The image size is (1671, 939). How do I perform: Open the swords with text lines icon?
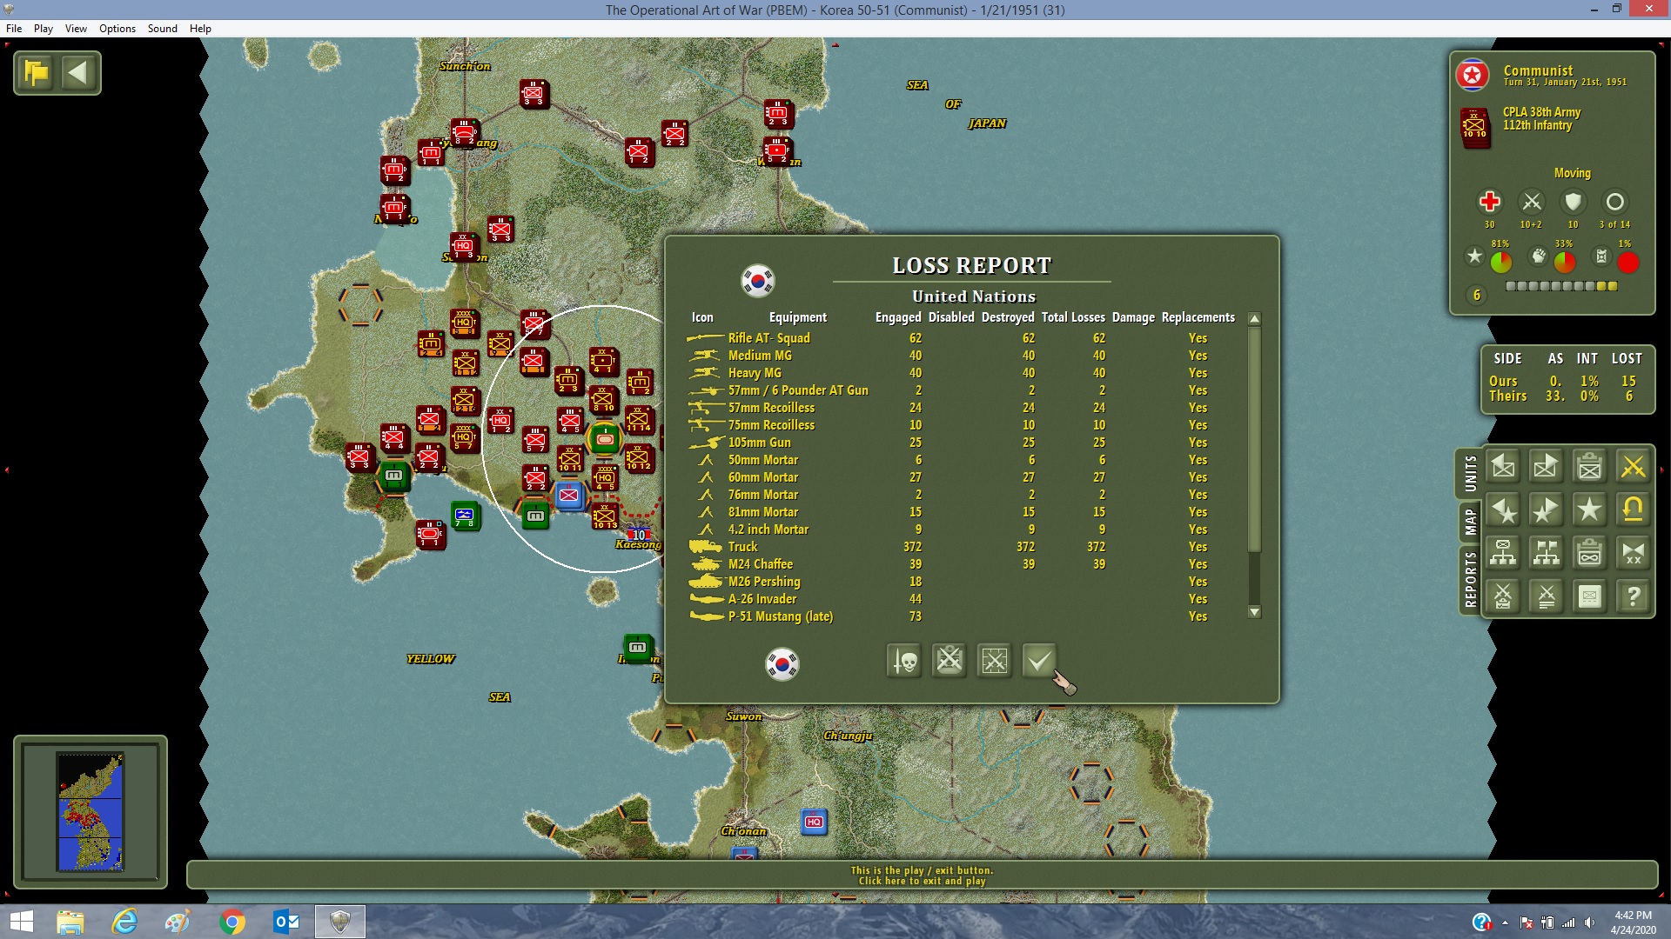click(x=1547, y=596)
